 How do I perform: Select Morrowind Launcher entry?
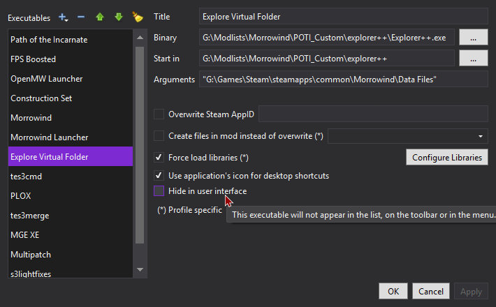tap(71, 137)
